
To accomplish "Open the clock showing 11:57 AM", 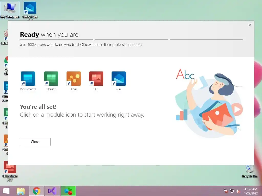I will point(251,191).
